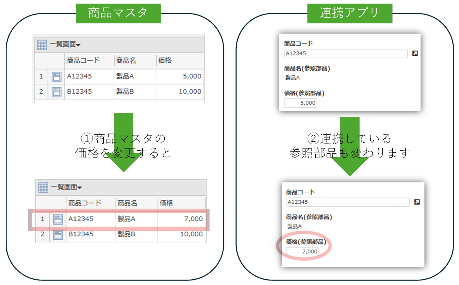Focus lower 商品コード input containing A12345
This screenshot has height=285, width=459.
(x=348, y=202)
